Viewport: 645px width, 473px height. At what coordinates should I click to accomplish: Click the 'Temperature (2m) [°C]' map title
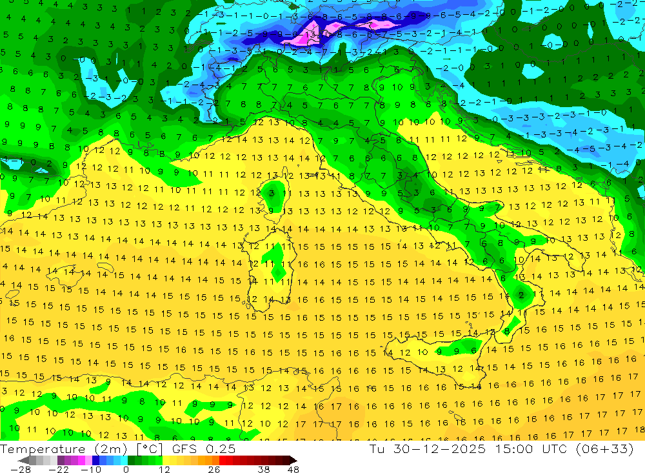(x=81, y=449)
